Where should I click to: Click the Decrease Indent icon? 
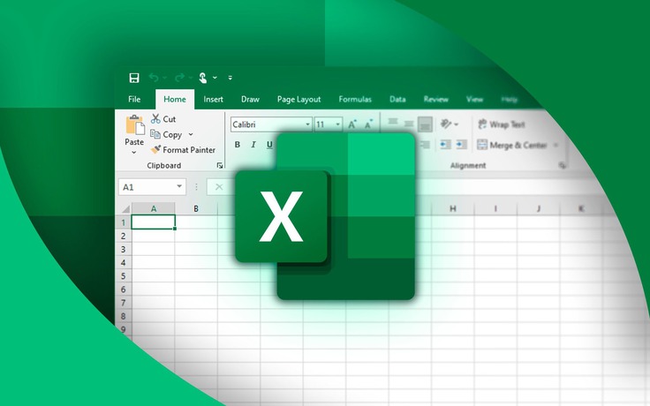click(445, 144)
